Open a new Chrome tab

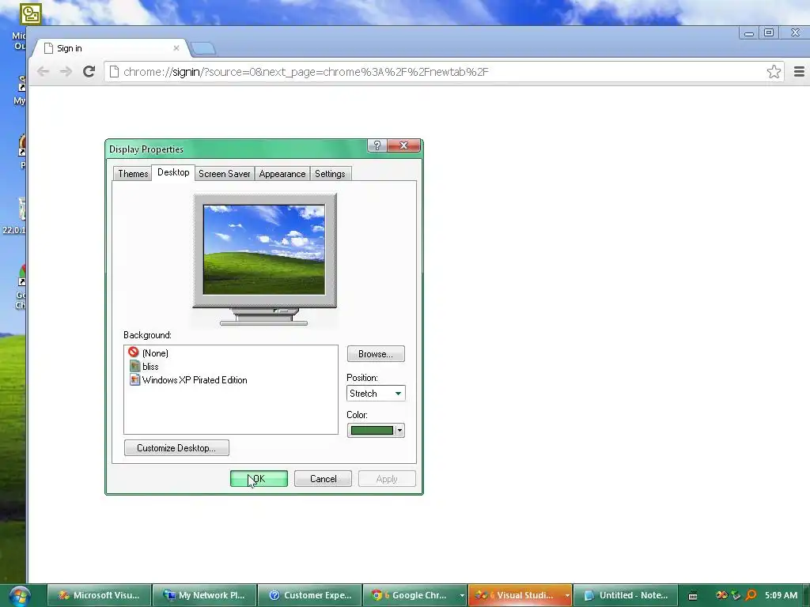tap(203, 48)
